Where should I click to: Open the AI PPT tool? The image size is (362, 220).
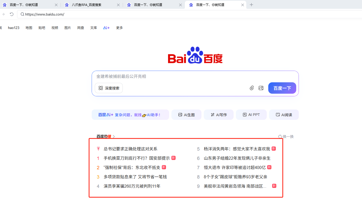pyautogui.click(x=251, y=115)
